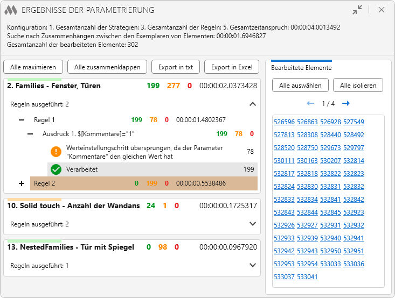Switch to the Bearbeitete Elemente tab
Image resolution: width=395 pixels, height=298 pixels.
click(301, 68)
